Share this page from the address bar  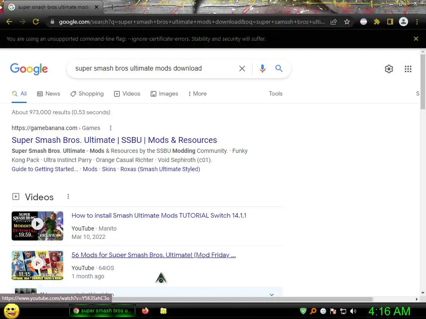click(x=334, y=22)
